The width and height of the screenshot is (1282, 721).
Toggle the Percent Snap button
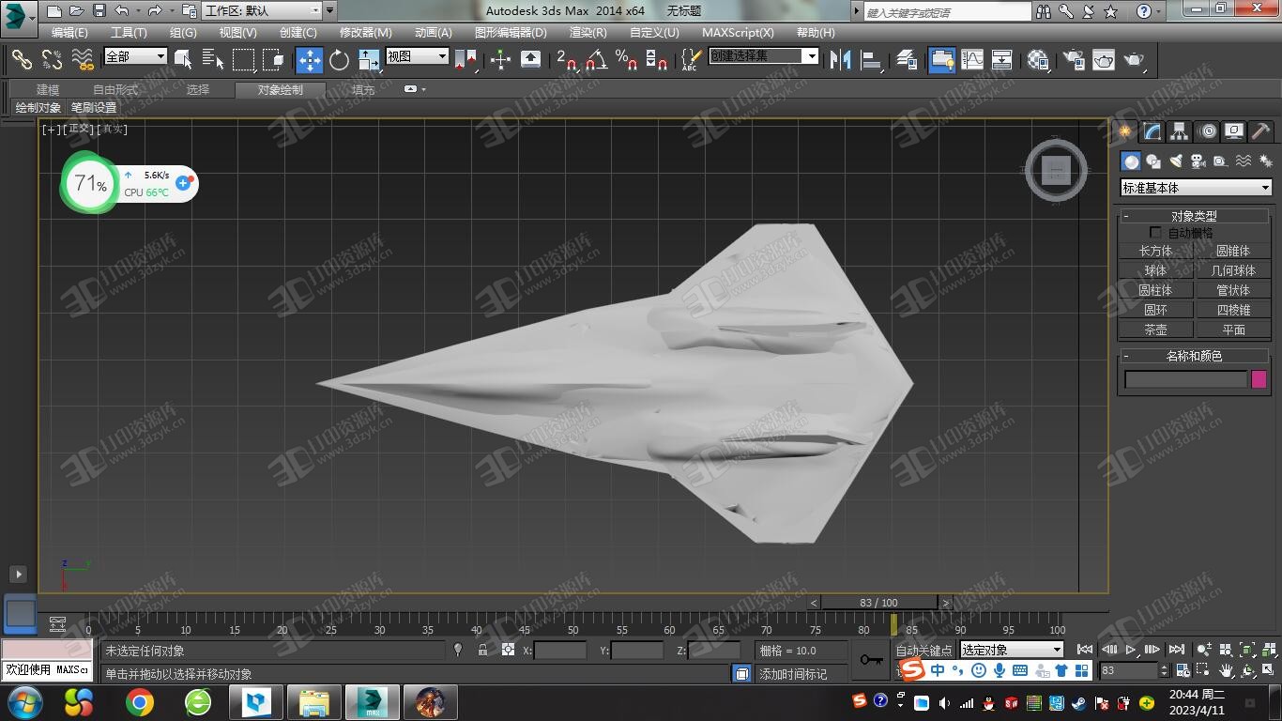tap(626, 60)
